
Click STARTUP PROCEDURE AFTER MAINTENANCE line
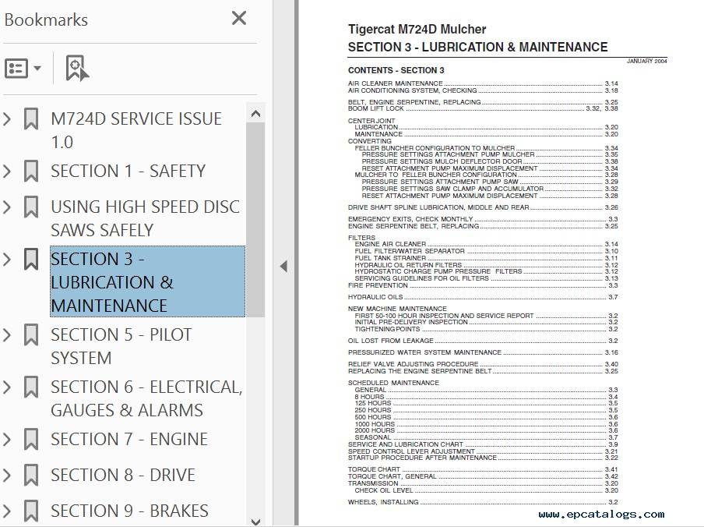(x=483, y=458)
